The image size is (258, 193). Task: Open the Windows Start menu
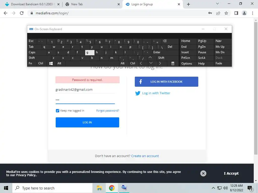tap(6, 188)
